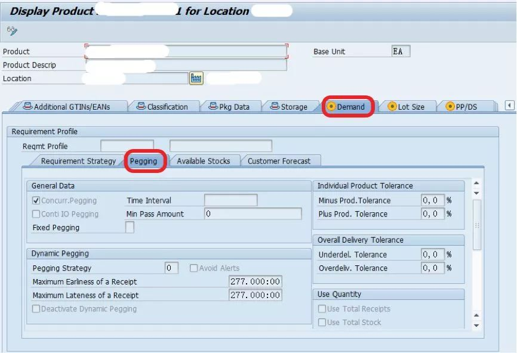Click the tab list arrow icon at right

click(x=509, y=106)
